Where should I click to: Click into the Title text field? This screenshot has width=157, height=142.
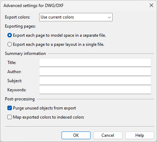(x=95, y=63)
